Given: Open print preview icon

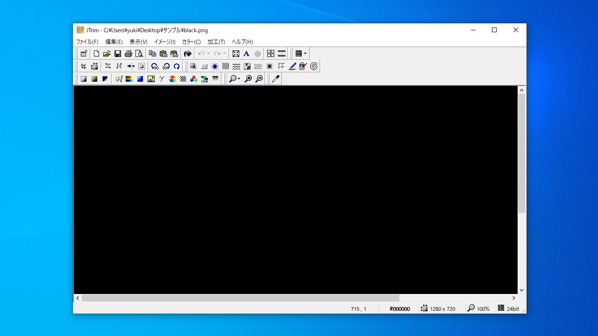Looking at the screenshot, I should click(x=139, y=54).
